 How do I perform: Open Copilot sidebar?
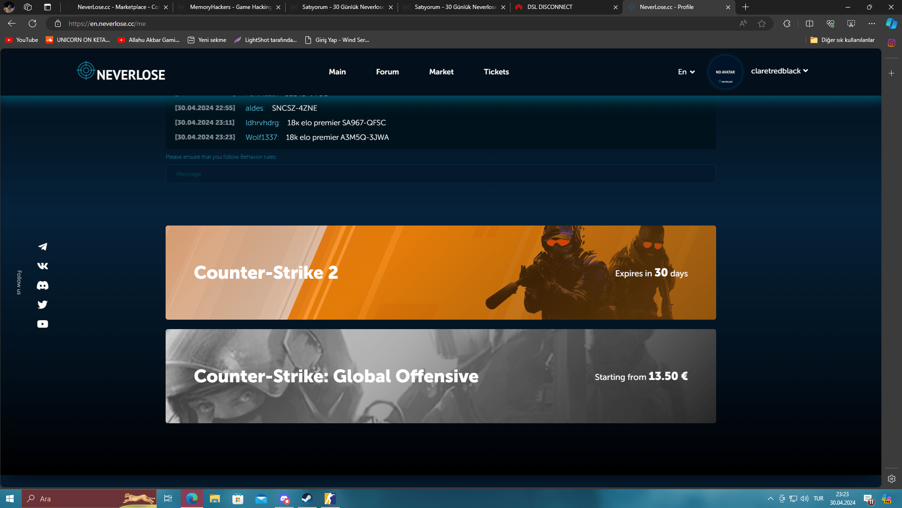[x=891, y=24]
